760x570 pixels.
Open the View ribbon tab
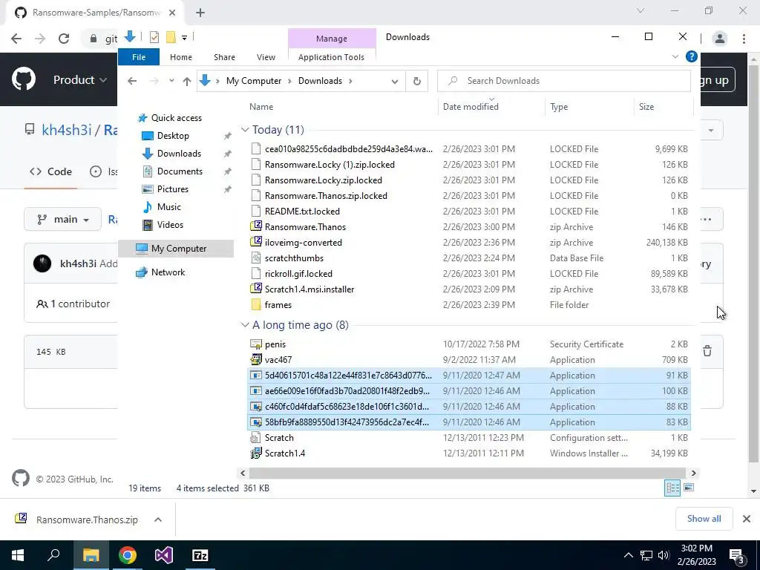pos(266,56)
